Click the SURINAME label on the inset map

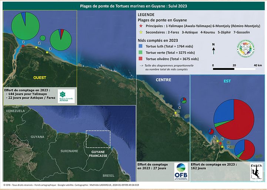pos(69,151)
